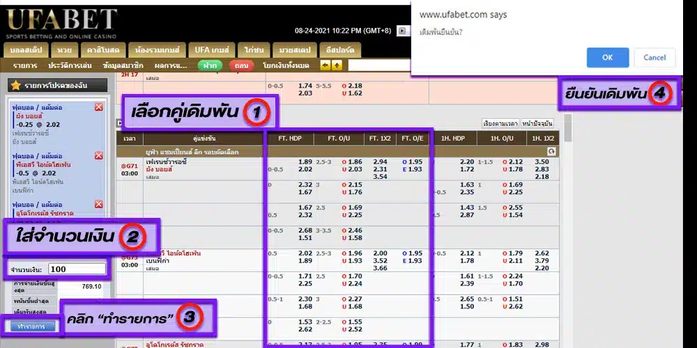697x348 pixels.
Task: Open ประวัติการเล่น in the menu bar
Action: coord(70,65)
